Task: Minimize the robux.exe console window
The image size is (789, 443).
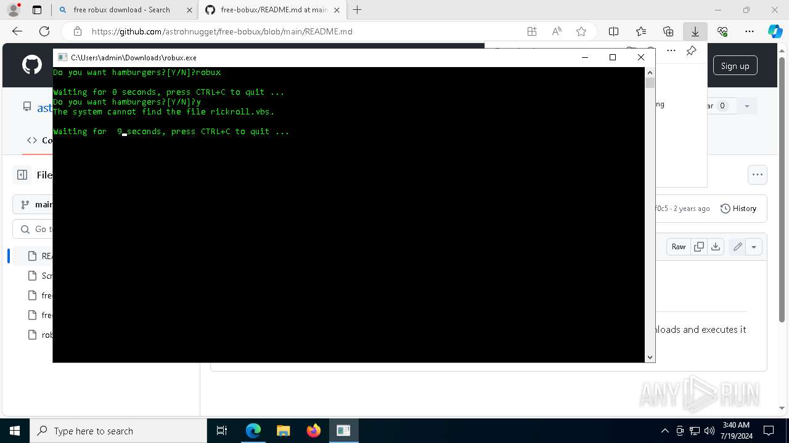Action: 584,57
